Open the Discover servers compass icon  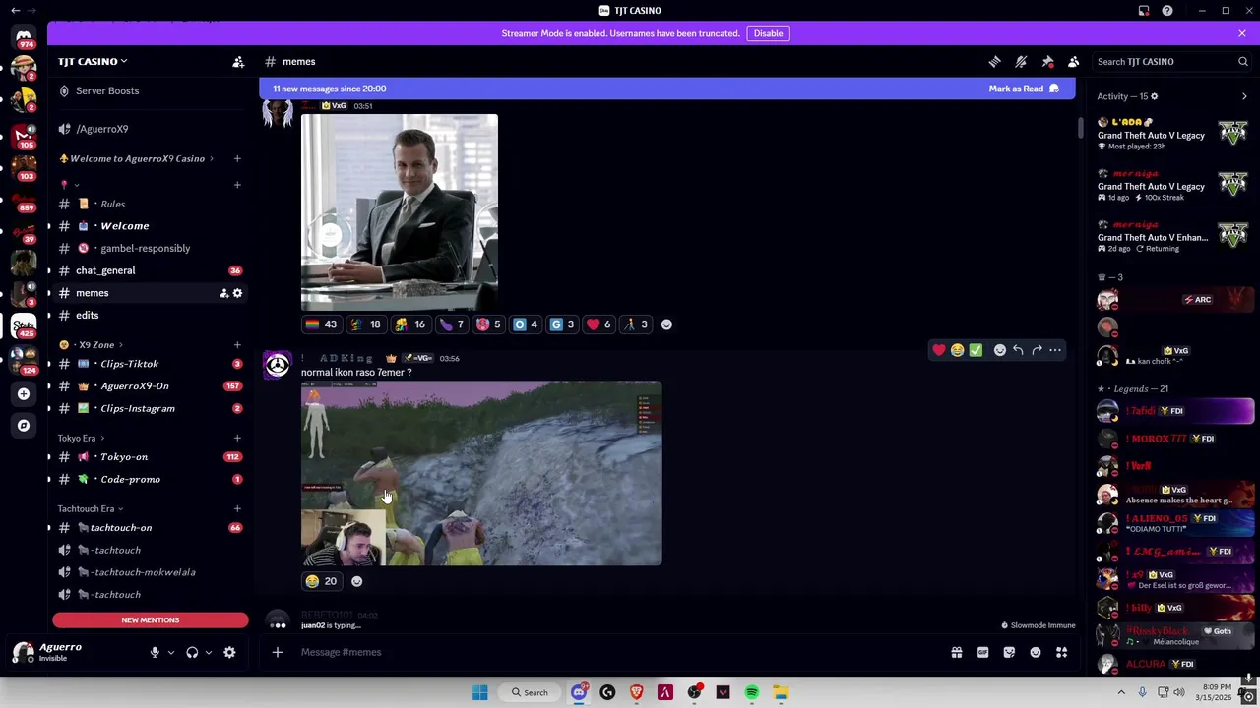24,426
